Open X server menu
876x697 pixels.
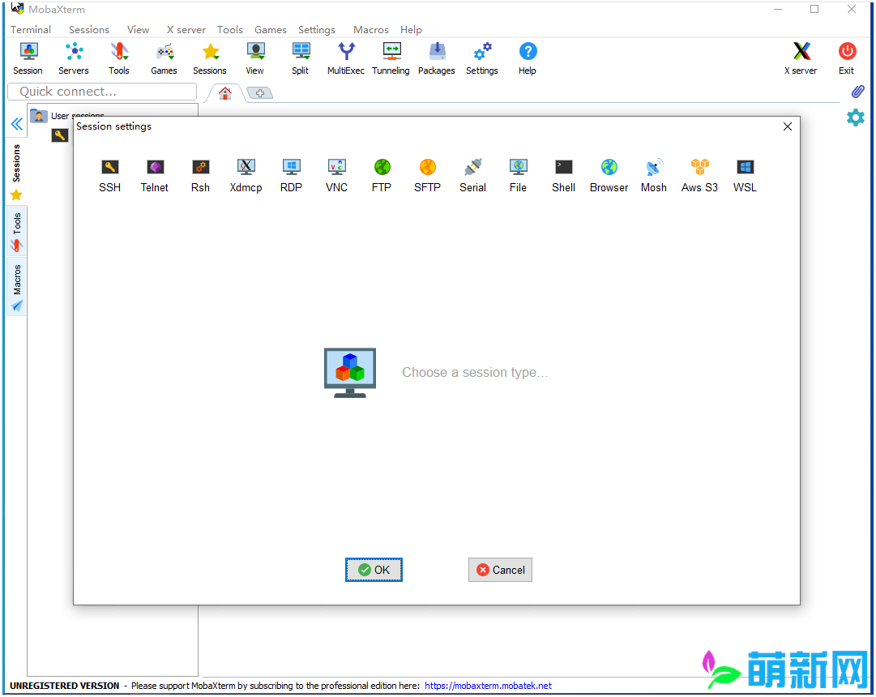point(186,30)
